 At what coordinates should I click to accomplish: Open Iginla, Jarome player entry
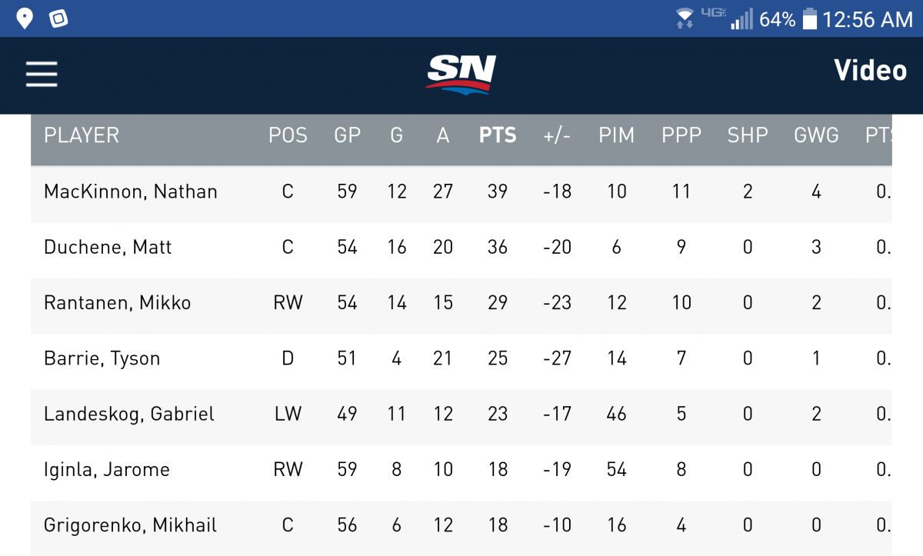click(461, 470)
